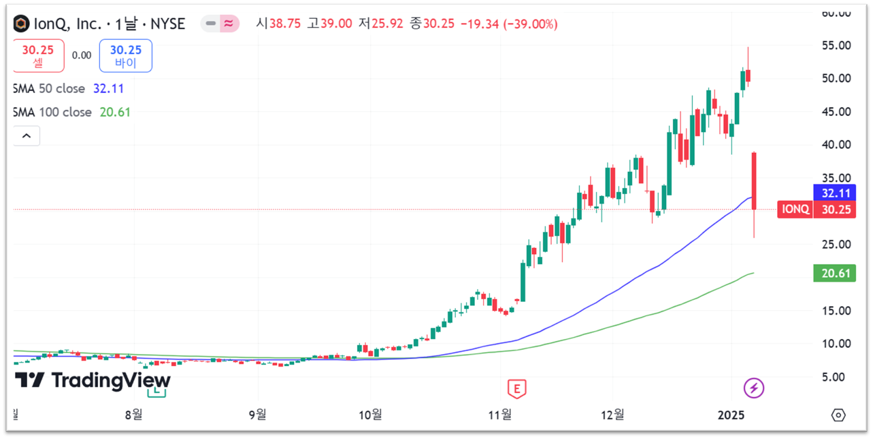Click the 25.00 price axis label
The width and height of the screenshot is (873, 439).
836,244
